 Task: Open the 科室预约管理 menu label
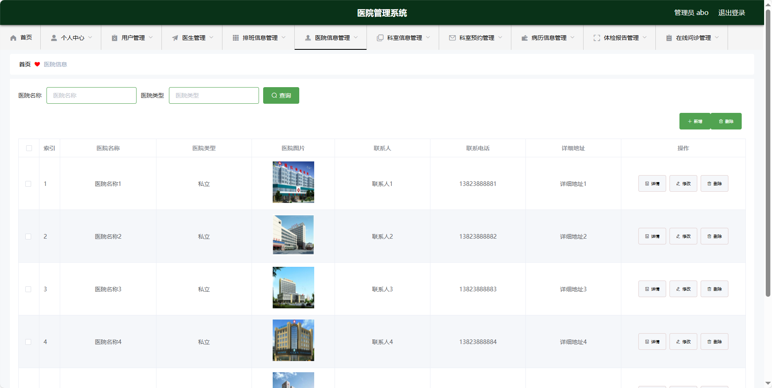pos(477,38)
